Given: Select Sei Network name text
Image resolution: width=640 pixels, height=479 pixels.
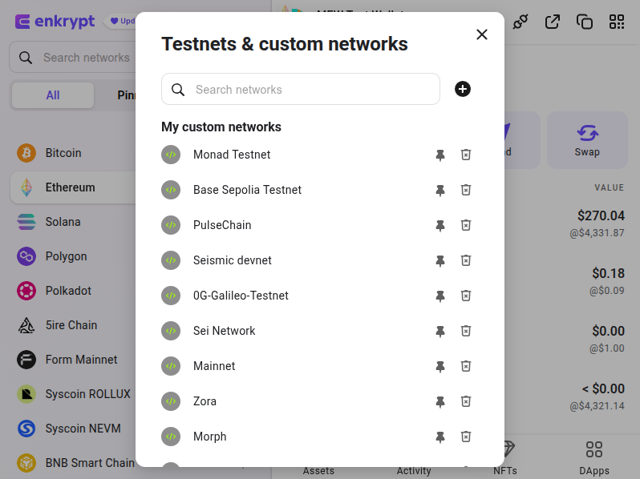Looking at the screenshot, I should coord(224,331).
